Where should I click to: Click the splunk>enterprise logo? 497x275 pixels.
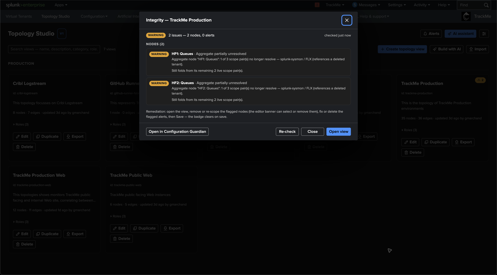[x=25, y=5]
